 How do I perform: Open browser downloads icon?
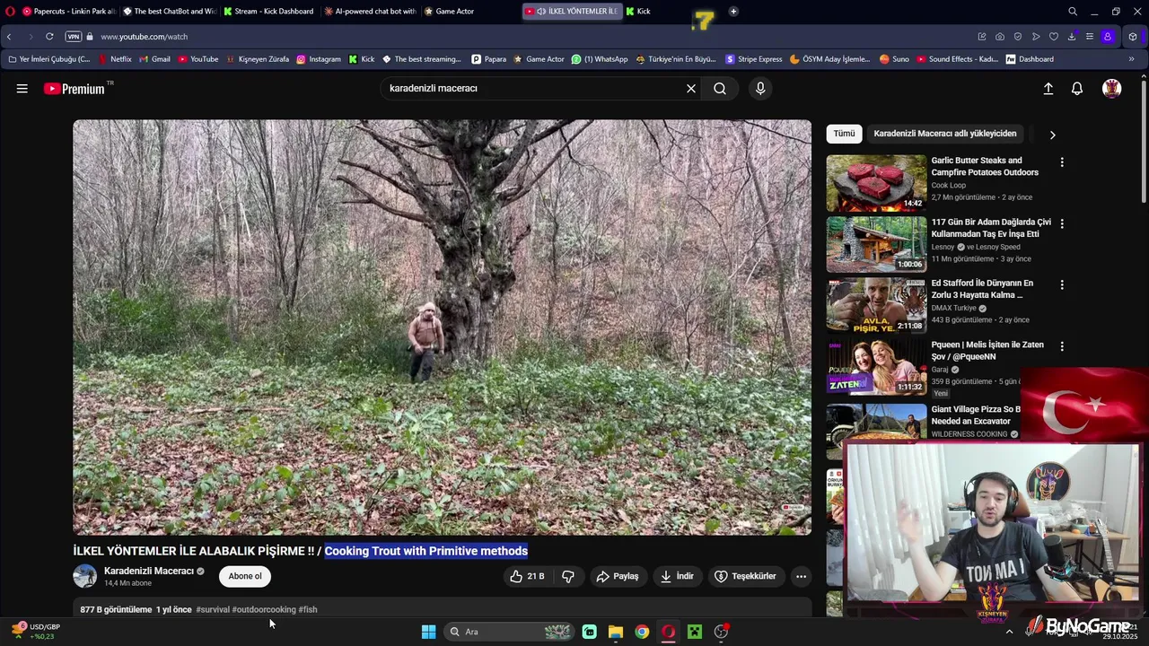click(1071, 37)
